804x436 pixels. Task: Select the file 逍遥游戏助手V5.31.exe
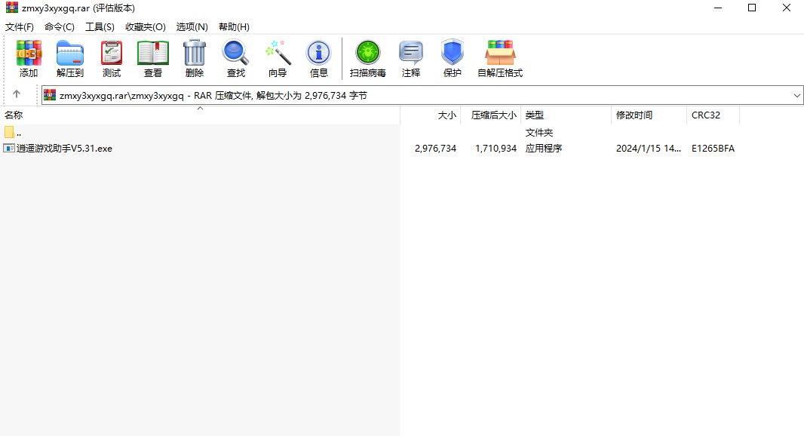pos(64,149)
